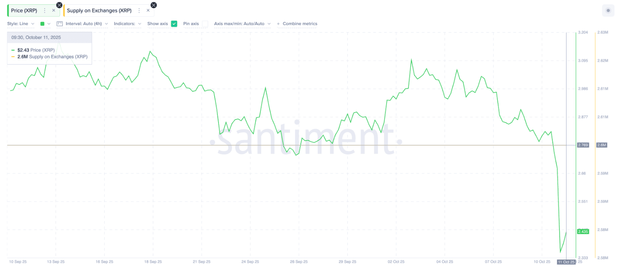Open Supply on Exchanges three-dot options menu
The height and width of the screenshot is (273, 618).
point(139,10)
